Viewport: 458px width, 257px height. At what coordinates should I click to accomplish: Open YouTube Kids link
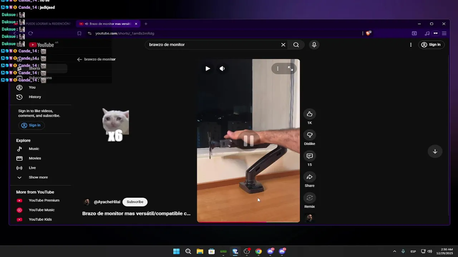[40, 220]
